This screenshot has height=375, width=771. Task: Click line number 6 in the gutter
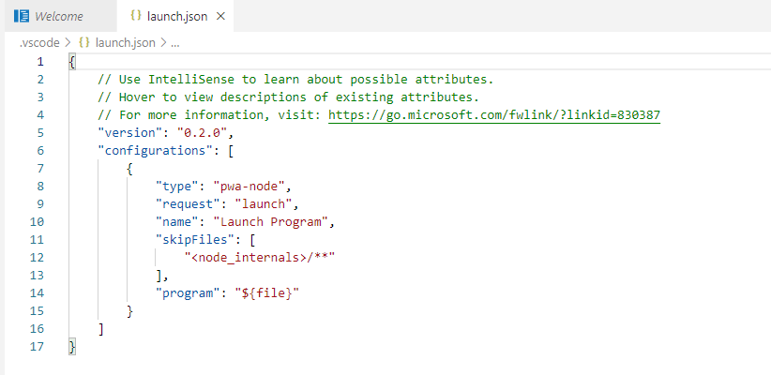pyautogui.click(x=39, y=151)
